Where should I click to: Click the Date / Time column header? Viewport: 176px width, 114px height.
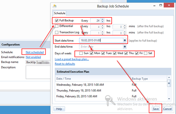coord(93,79)
